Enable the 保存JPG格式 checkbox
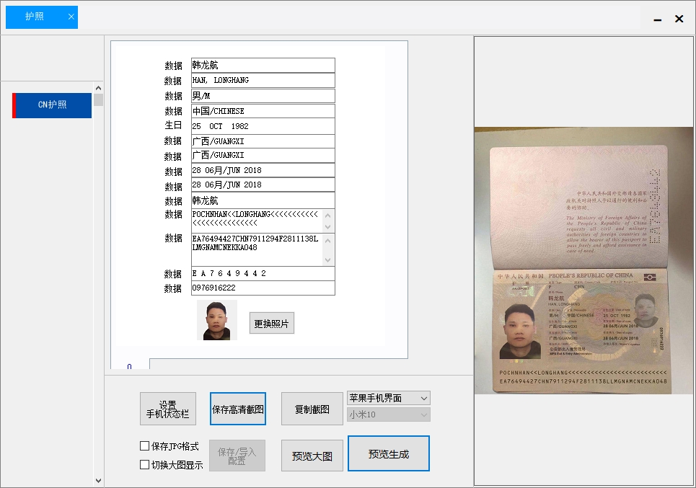The width and height of the screenshot is (696, 488). click(144, 445)
